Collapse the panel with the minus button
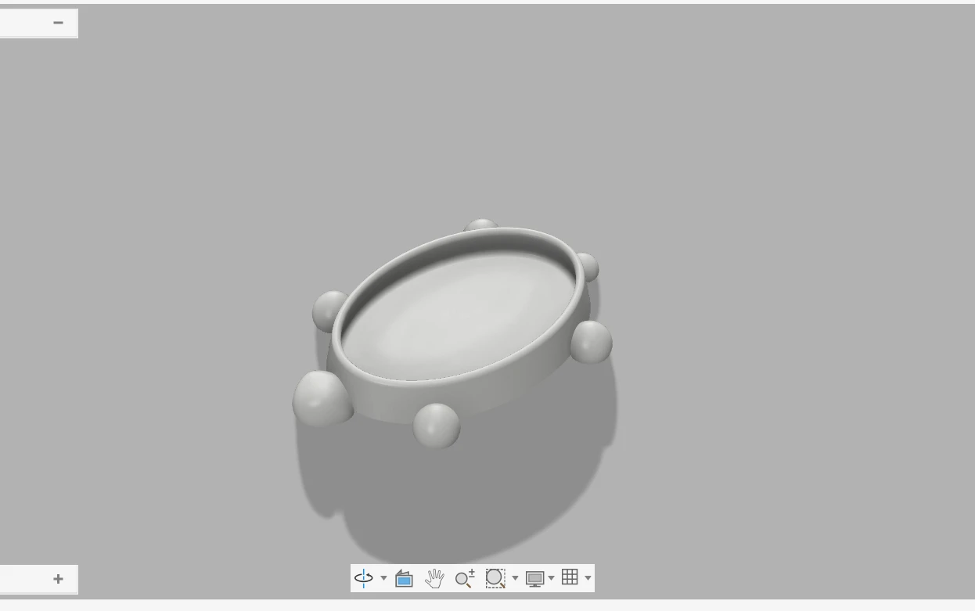 [58, 23]
